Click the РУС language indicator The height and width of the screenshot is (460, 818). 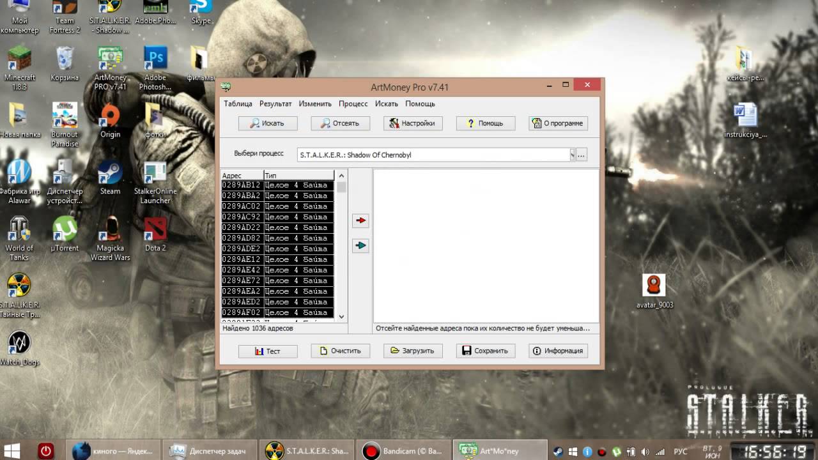click(681, 451)
